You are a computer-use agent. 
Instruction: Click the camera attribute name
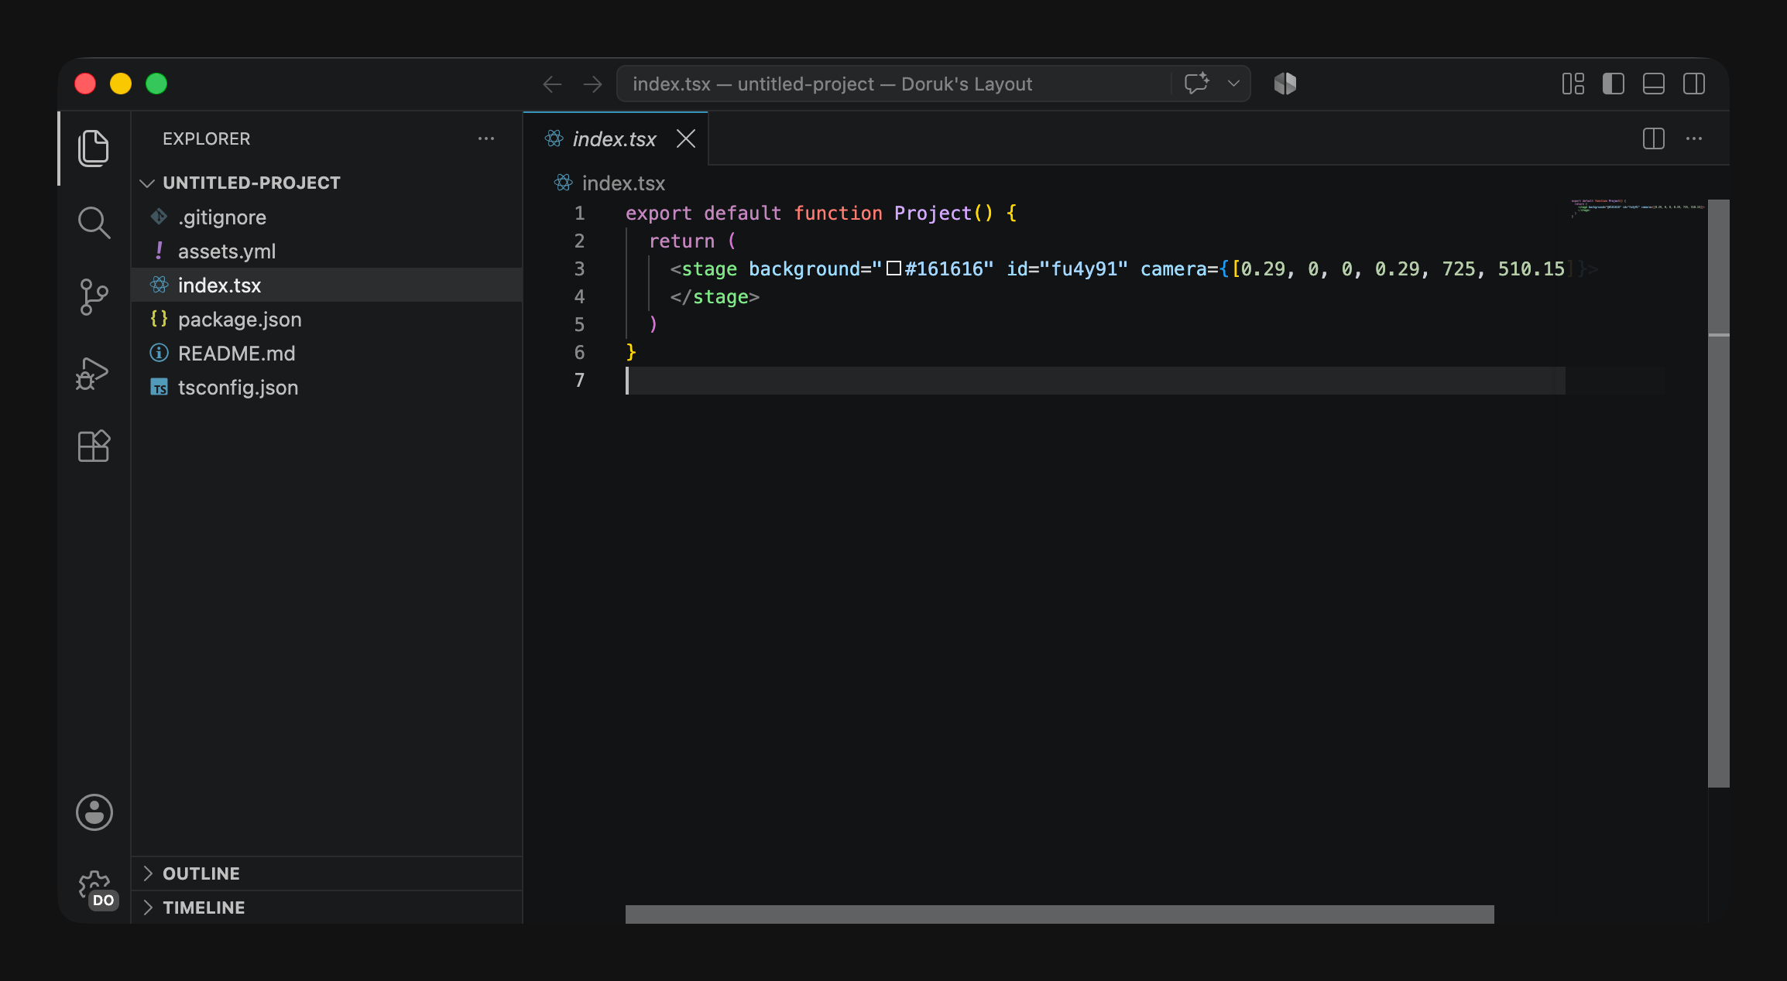click(x=1173, y=269)
